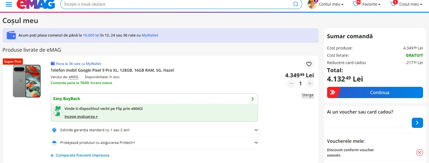The width and height of the screenshot is (429, 163).
Task: Open the hamburger navigation menu
Action: click(x=9, y=4)
